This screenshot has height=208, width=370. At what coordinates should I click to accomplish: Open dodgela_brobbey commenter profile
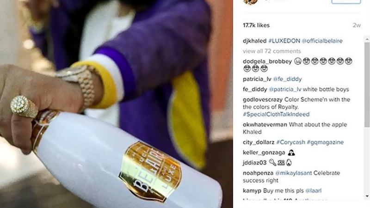pos(267,61)
